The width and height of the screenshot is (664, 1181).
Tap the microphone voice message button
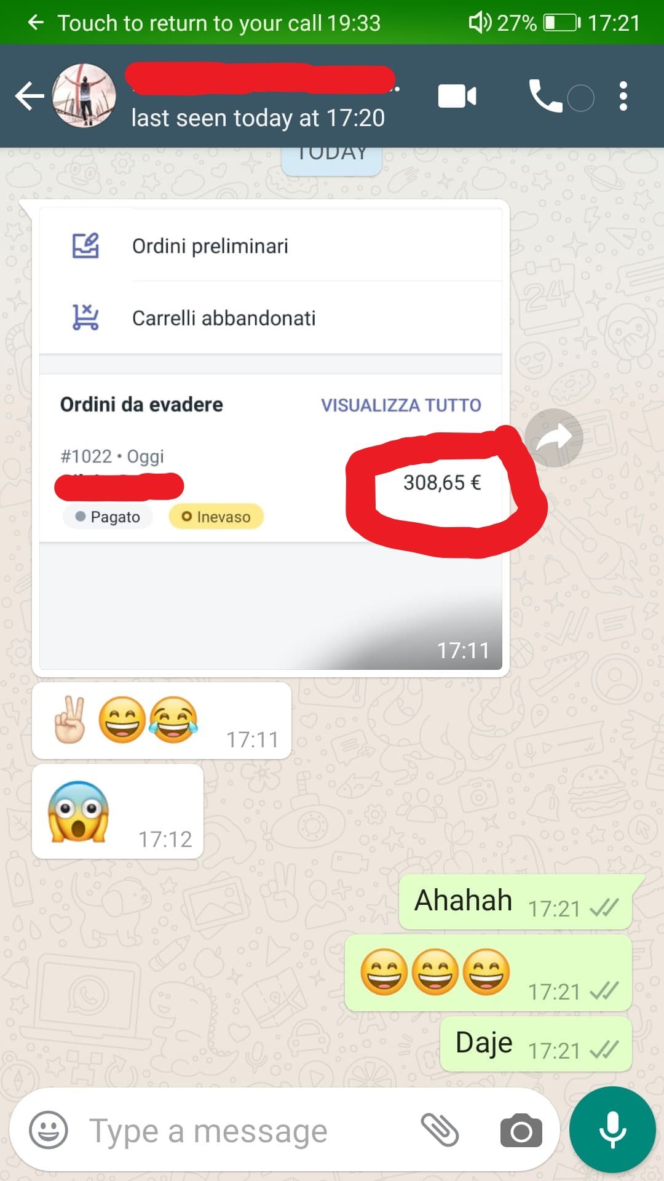point(612,1130)
